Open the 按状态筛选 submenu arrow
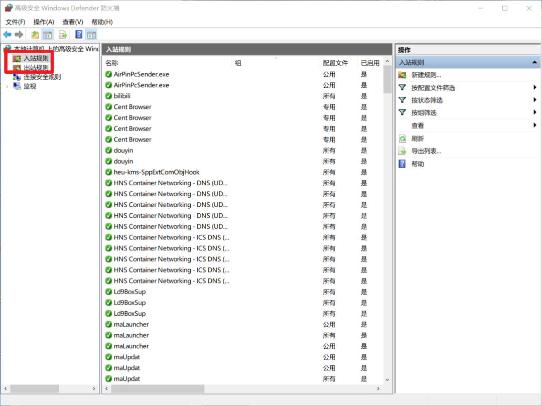The width and height of the screenshot is (542, 406). [x=535, y=100]
